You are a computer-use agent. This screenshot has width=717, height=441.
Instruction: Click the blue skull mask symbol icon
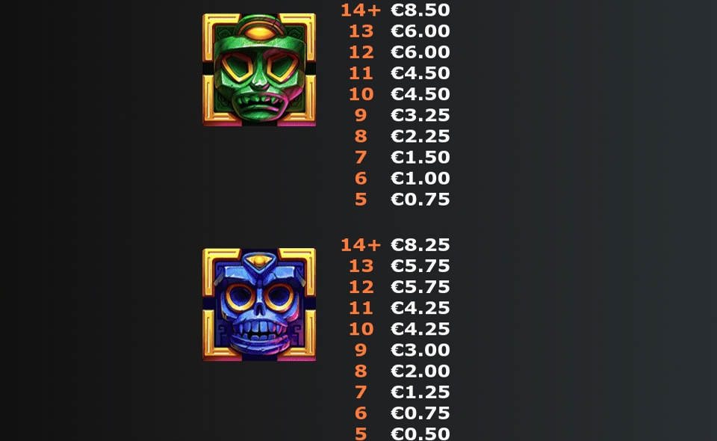pyautogui.click(x=259, y=305)
